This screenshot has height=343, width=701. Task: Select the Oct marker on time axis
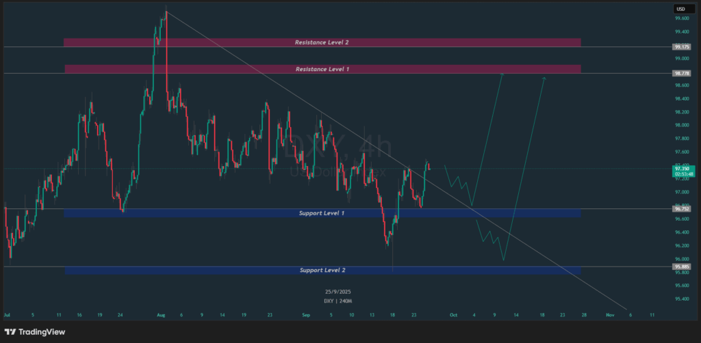coord(453,315)
